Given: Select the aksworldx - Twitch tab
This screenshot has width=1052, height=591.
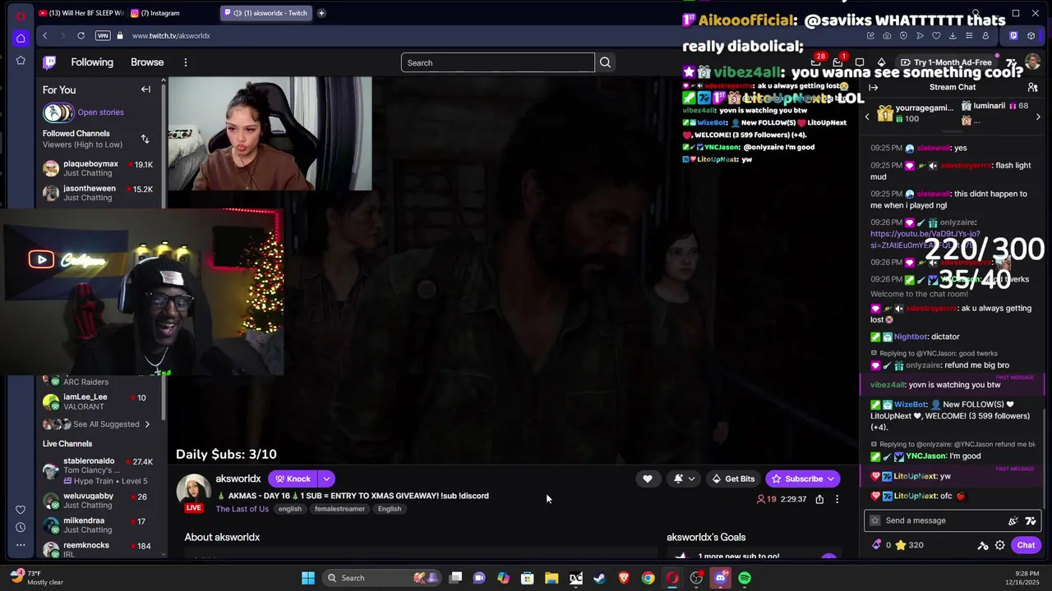Looking at the screenshot, I should [x=268, y=13].
